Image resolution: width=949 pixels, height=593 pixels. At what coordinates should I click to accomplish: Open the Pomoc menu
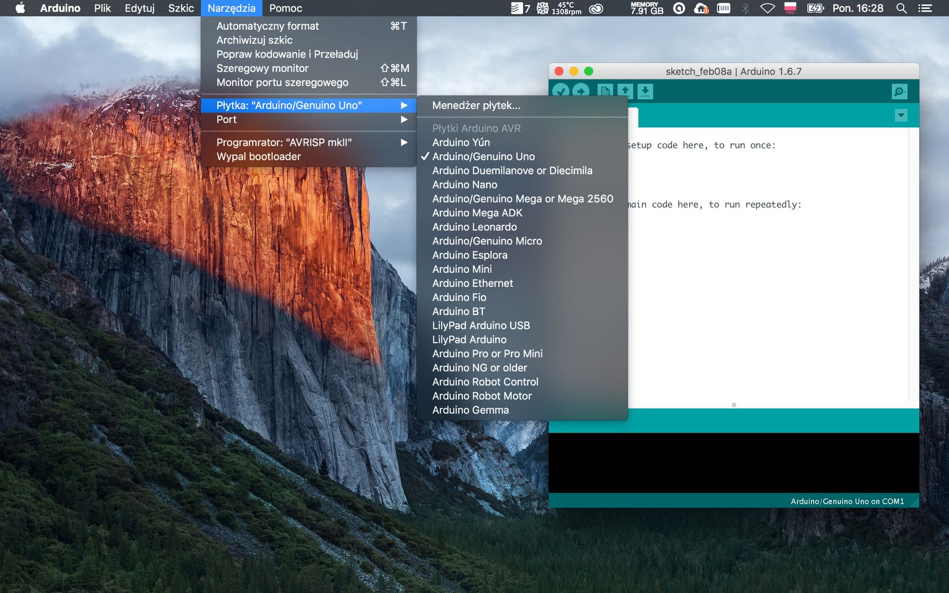[286, 8]
